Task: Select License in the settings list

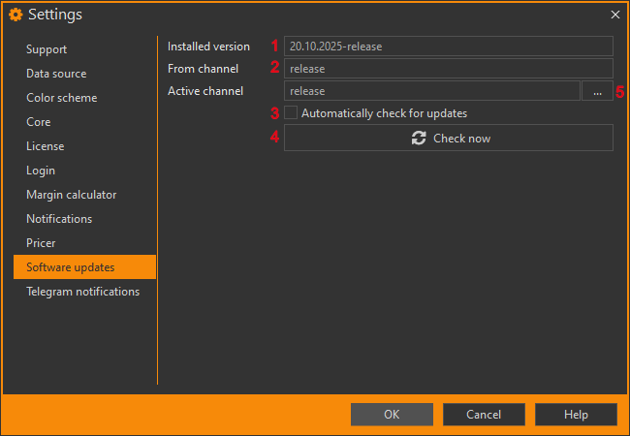Action: pyautogui.click(x=46, y=146)
